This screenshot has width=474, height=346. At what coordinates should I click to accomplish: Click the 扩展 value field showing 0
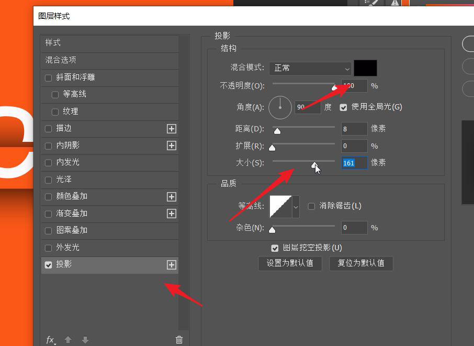coord(354,146)
